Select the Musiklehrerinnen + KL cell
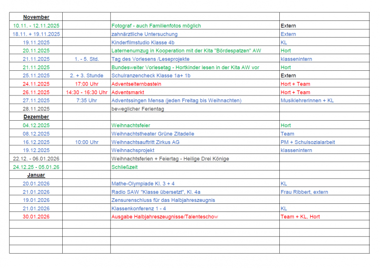The image size is (380, 268). pos(307,101)
